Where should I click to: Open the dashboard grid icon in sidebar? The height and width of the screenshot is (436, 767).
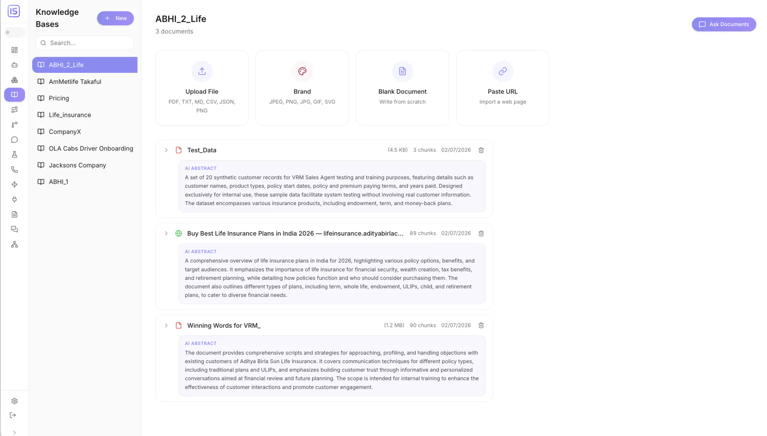[14, 50]
